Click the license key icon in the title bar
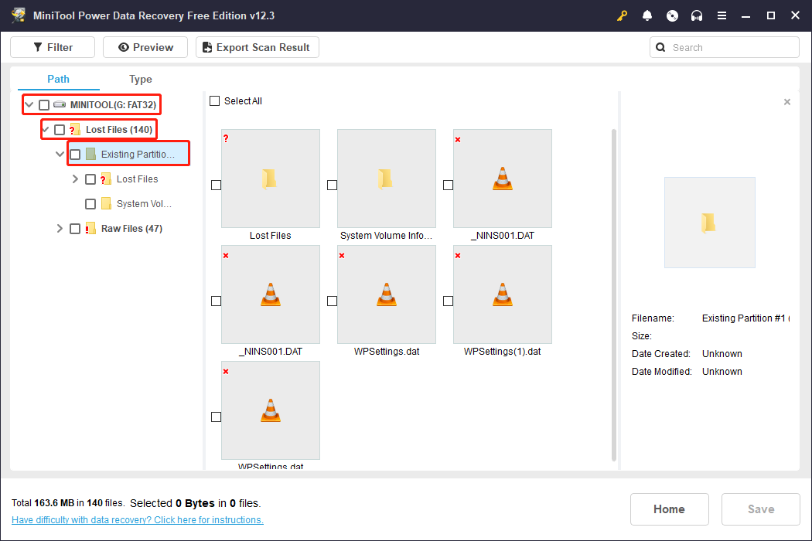 point(623,15)
